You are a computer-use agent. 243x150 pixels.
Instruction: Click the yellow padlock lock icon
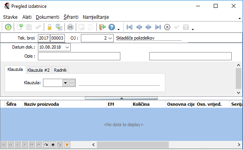(50, 27)
